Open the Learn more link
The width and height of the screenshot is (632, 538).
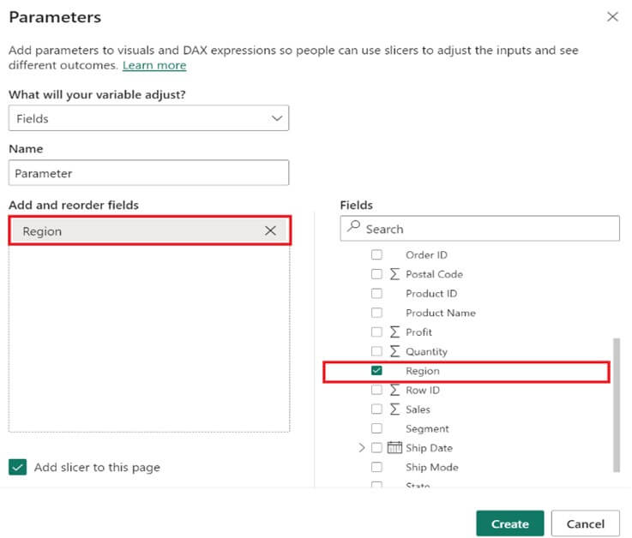coord(154,65)
